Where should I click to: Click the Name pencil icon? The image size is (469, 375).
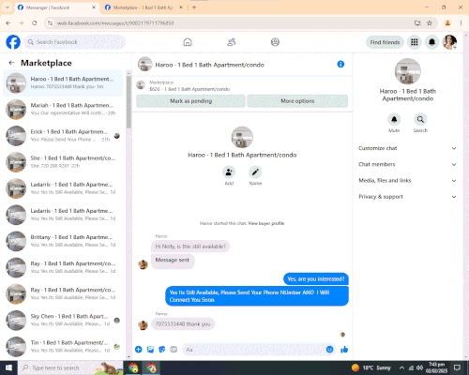pos(255,172)
